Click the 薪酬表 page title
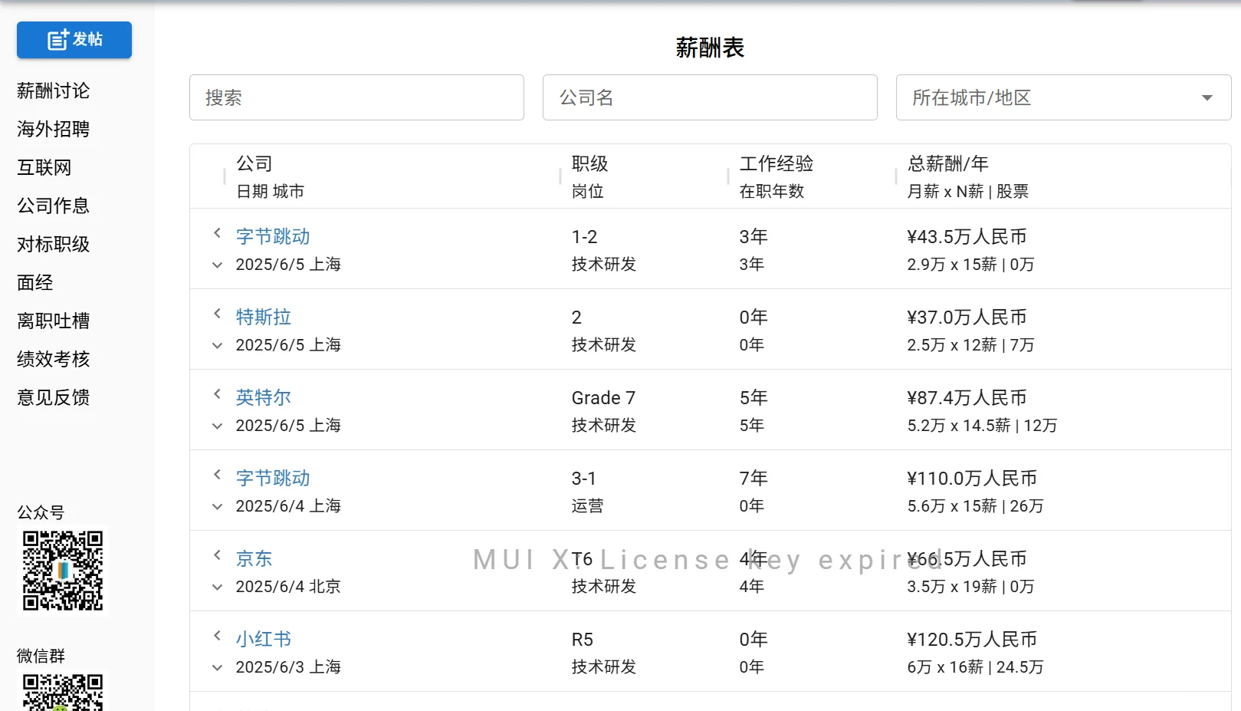The height and width of the screenshot is (711, 1241). [x=710, y=48]
